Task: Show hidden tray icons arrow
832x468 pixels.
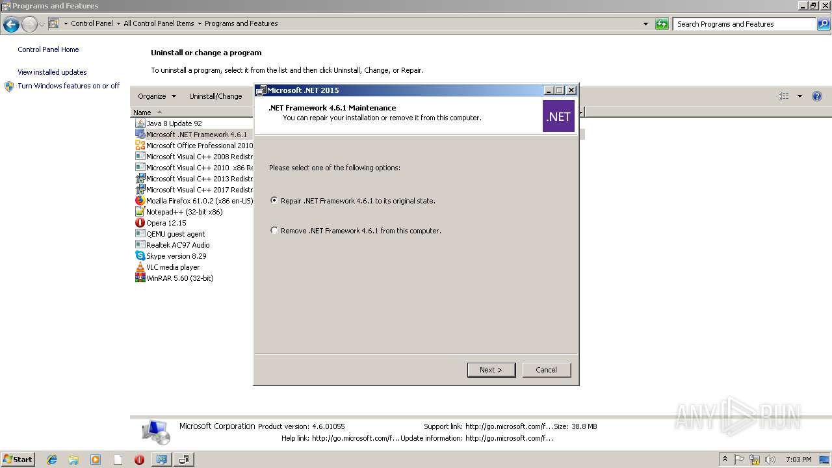Action: (725, 459)
